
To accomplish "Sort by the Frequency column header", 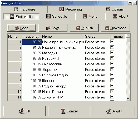I will (x=32, y=36).
